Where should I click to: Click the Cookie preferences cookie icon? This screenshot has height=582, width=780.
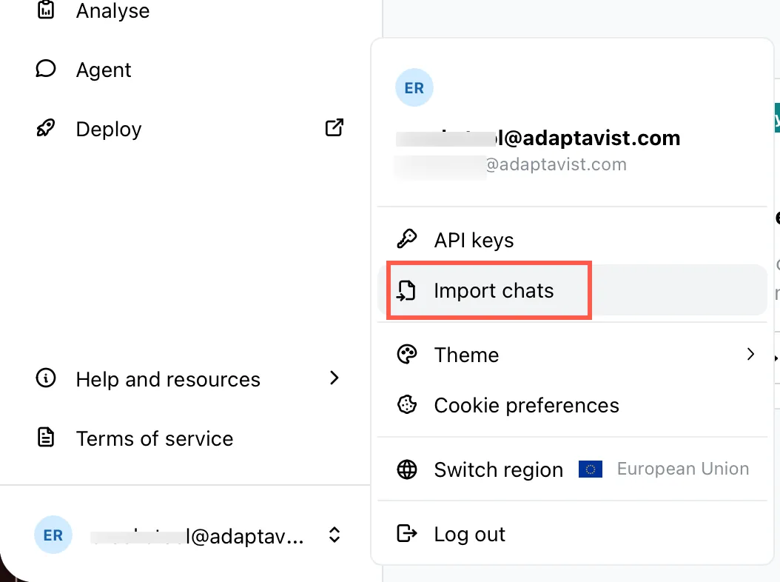point(407,404)
